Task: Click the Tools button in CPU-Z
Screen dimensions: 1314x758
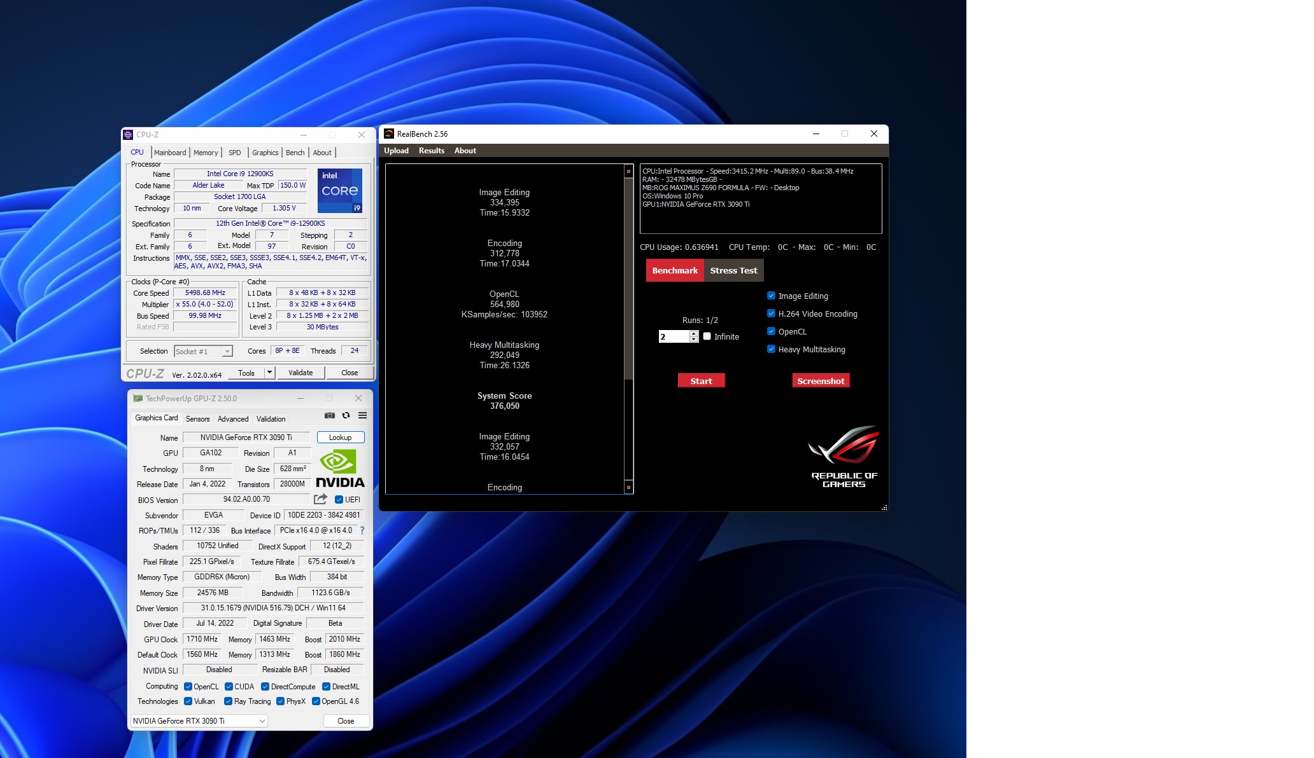Action: point(246,373)
